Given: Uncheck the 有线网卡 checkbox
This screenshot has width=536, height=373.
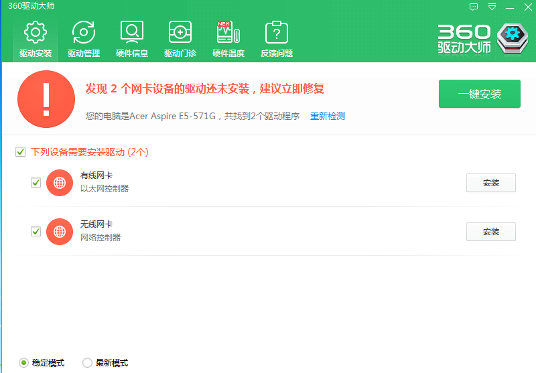Looking at the screenshot, I should 36,183.
